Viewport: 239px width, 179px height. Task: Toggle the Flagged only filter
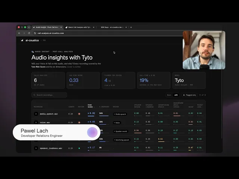189,95
